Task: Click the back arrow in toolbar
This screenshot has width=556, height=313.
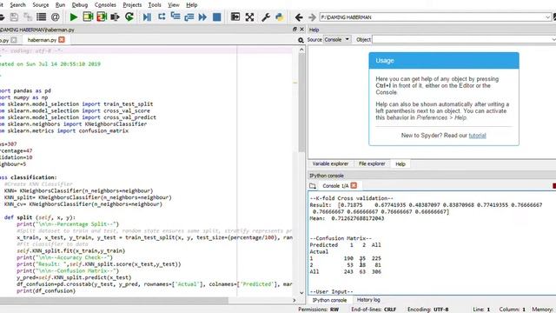Action: [299, 17]
